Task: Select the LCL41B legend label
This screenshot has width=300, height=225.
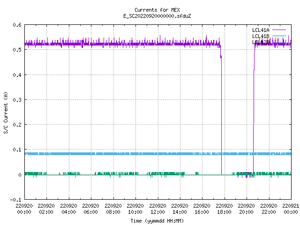Action: [x=261, y=36]
